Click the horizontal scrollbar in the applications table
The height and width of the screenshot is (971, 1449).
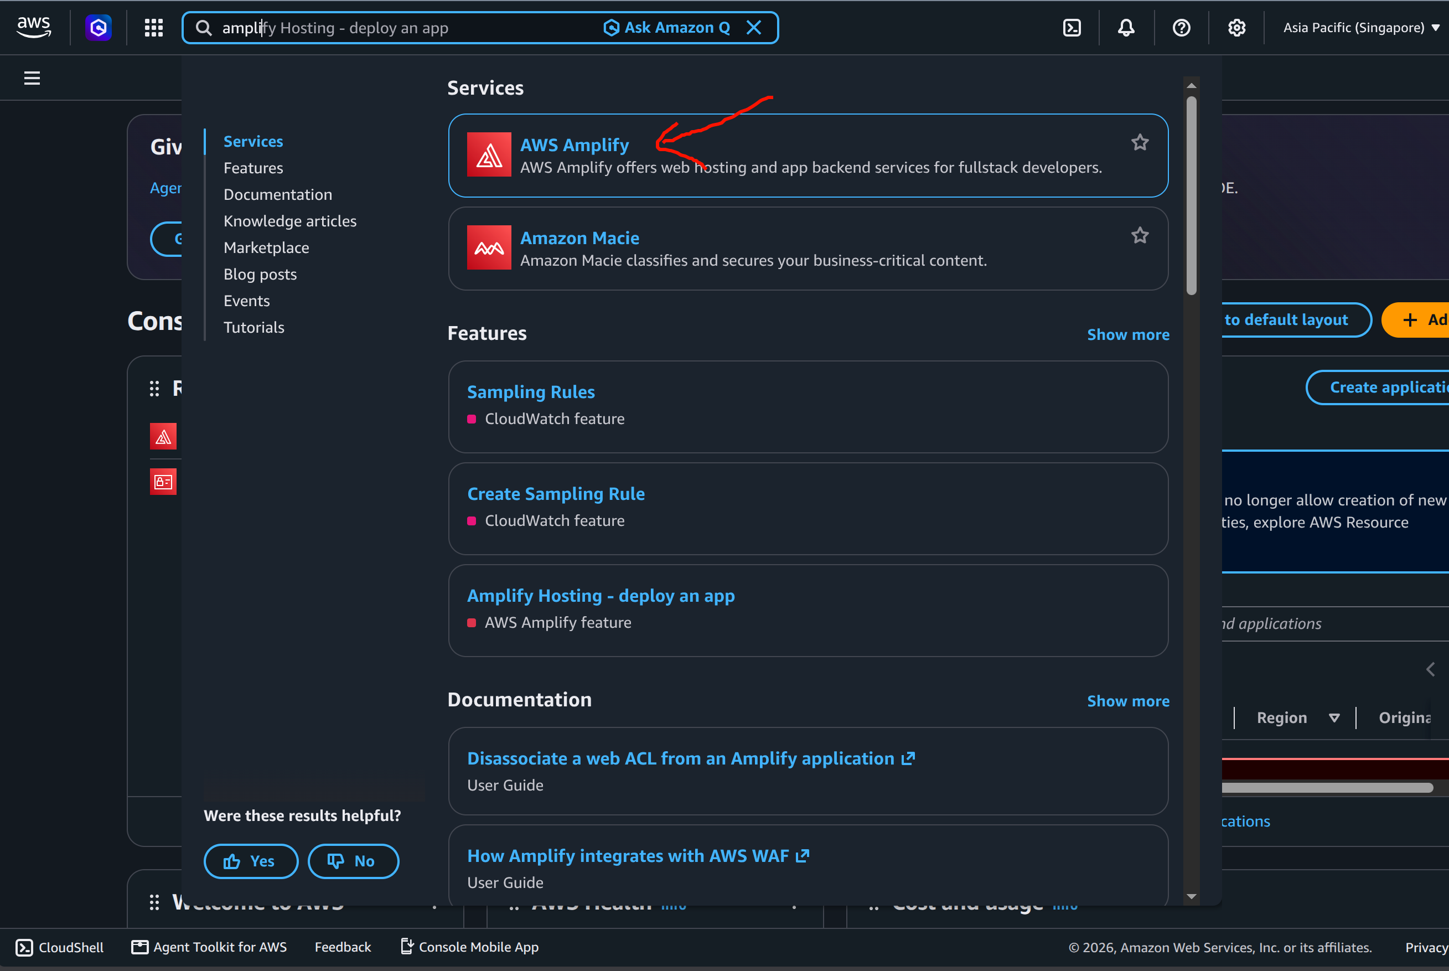click(1328, 788)
